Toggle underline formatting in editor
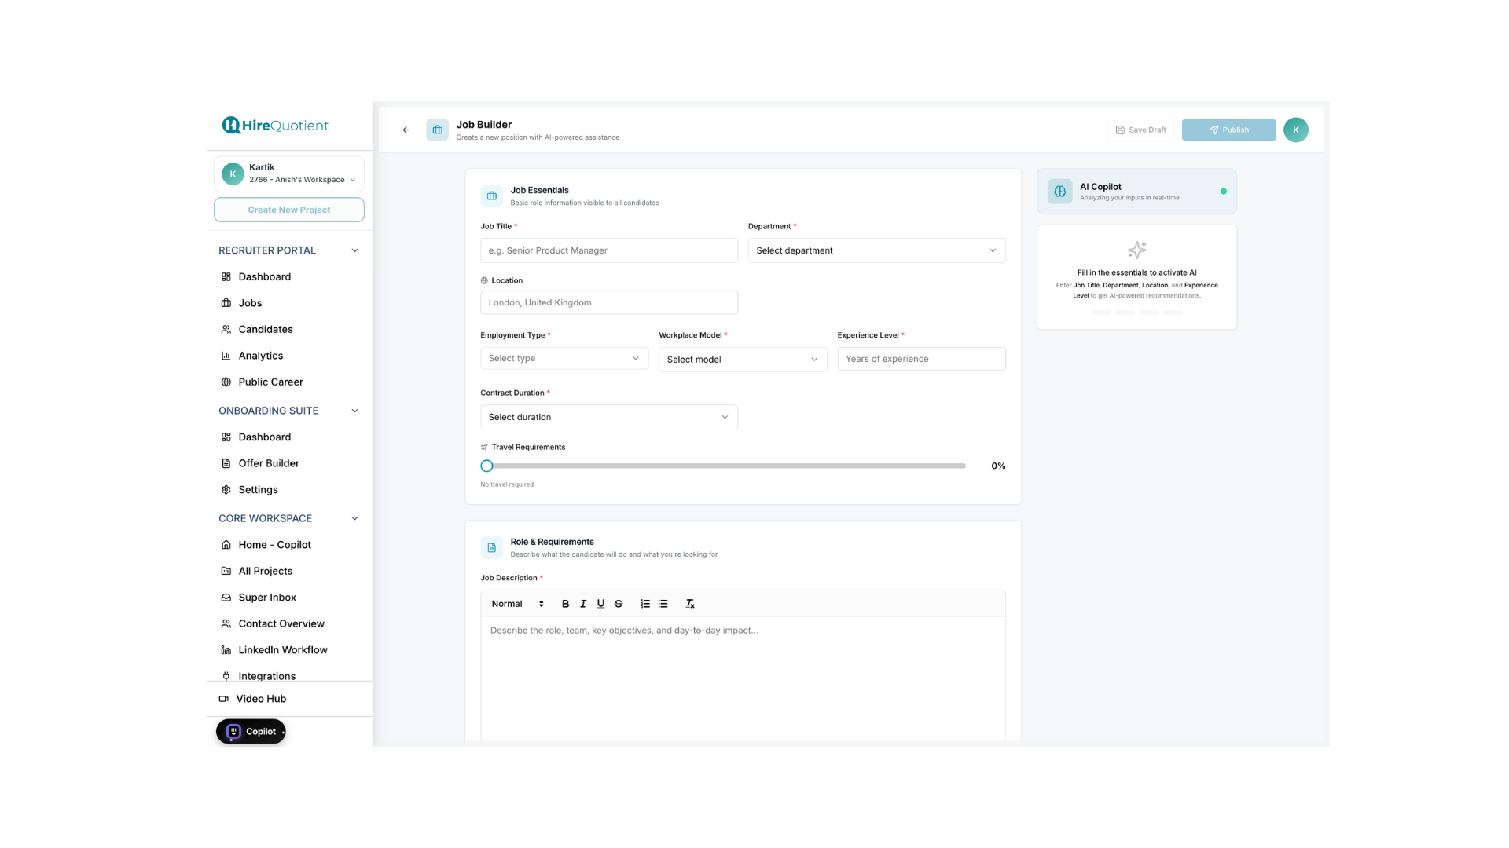 tap(600, 604)
